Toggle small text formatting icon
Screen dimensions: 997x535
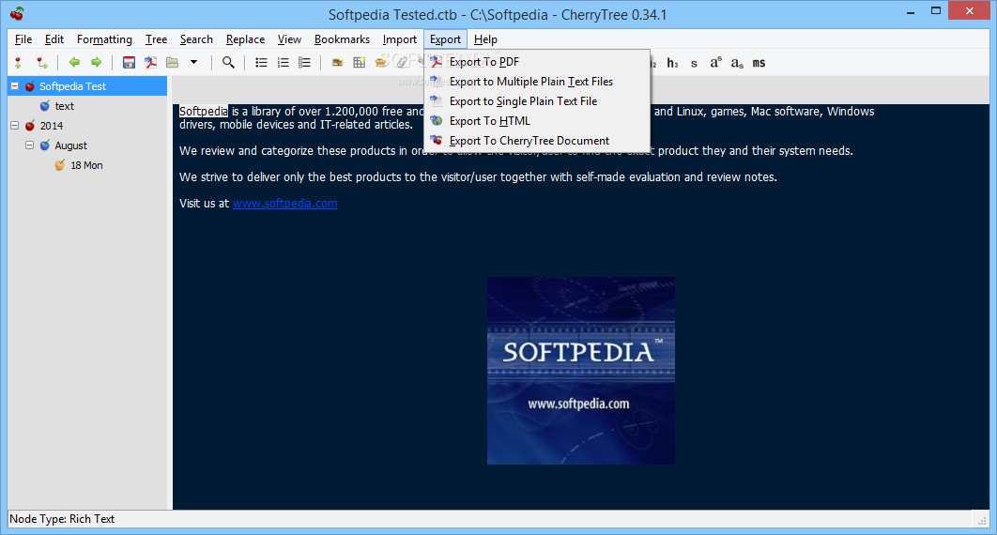pos(694,64)
